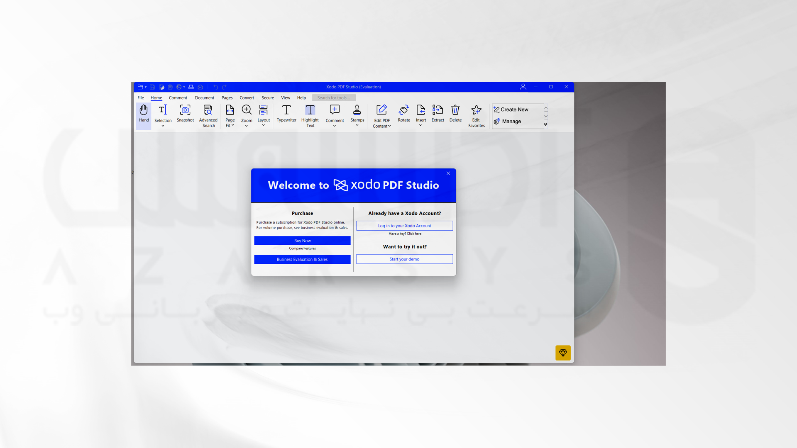Expand the signature gallery with double chevron

[x=546, y=124]
